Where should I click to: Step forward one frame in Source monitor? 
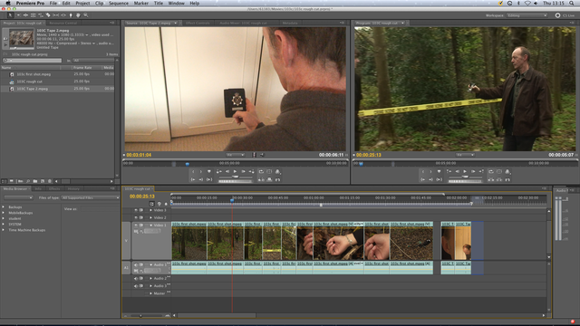tap(244, 171)
